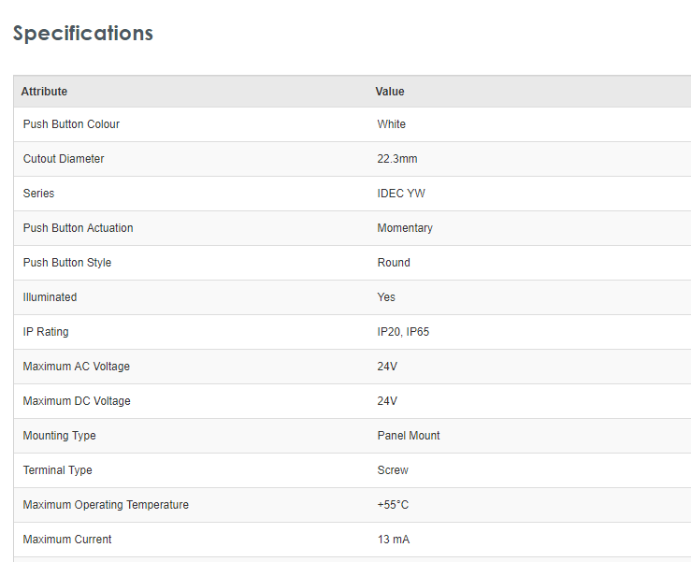Select the Cutout Diameter row label
This screenshot has height=562, width=691.
[x=64, y=159]
